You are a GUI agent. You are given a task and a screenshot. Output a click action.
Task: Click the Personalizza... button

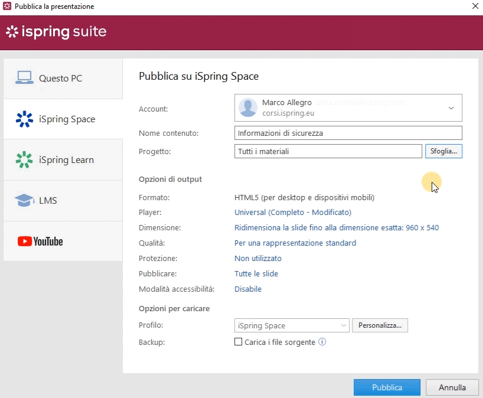click(x=380, y=325)
